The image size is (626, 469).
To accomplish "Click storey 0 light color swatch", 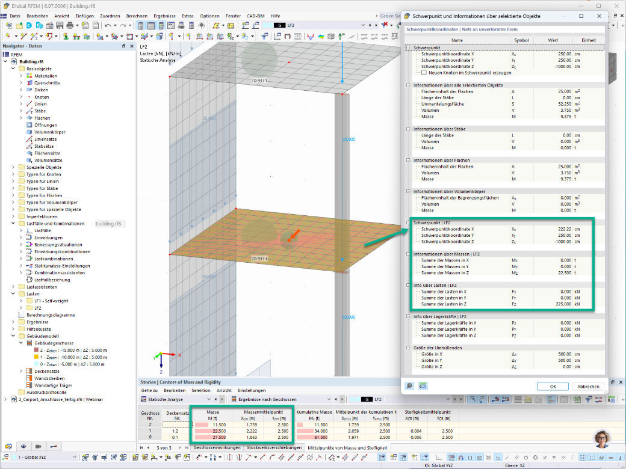I will pos(36,364).
